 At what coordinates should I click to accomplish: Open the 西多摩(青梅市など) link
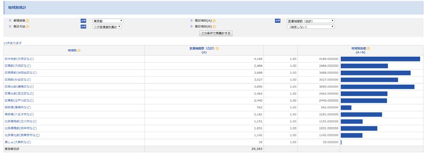tap(18, 107)
